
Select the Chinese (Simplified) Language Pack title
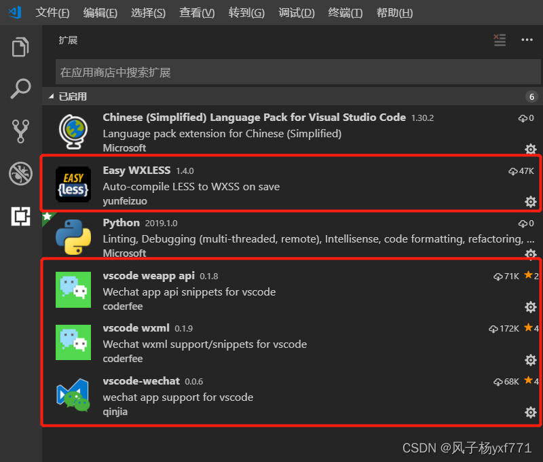pos(254,118)
